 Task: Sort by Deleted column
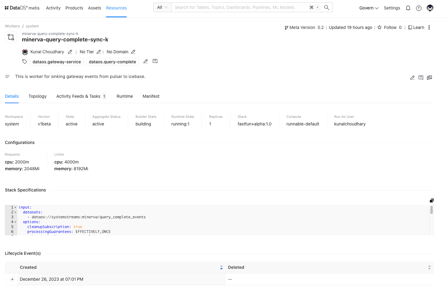429,267
